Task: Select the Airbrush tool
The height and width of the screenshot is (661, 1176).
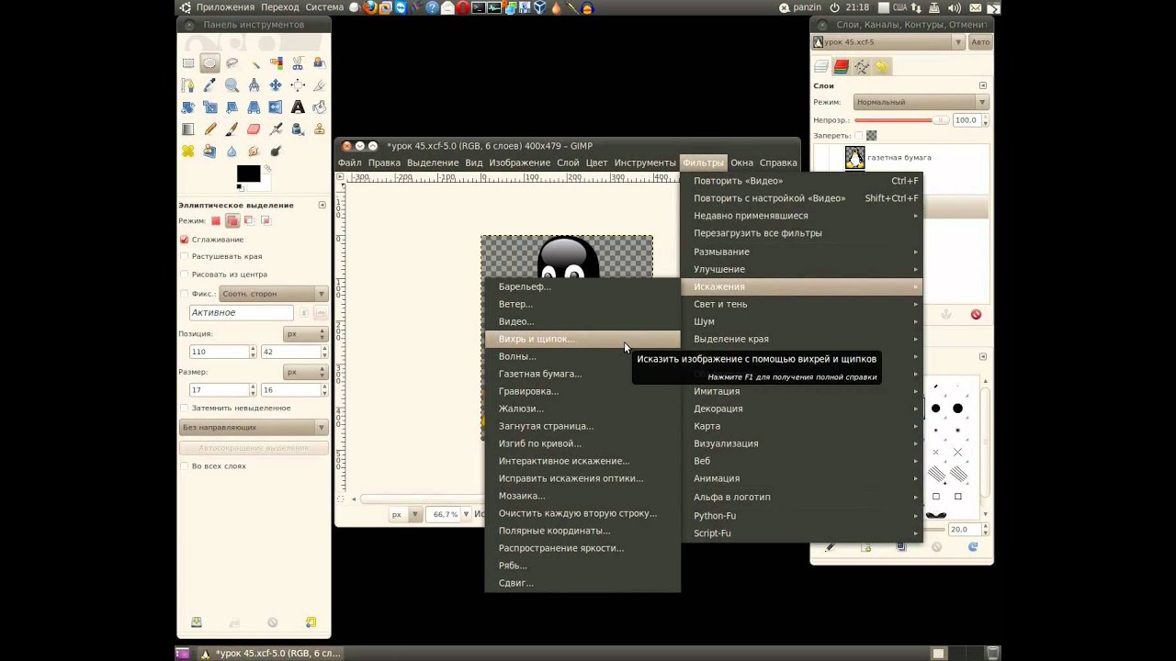Action: 276,129
